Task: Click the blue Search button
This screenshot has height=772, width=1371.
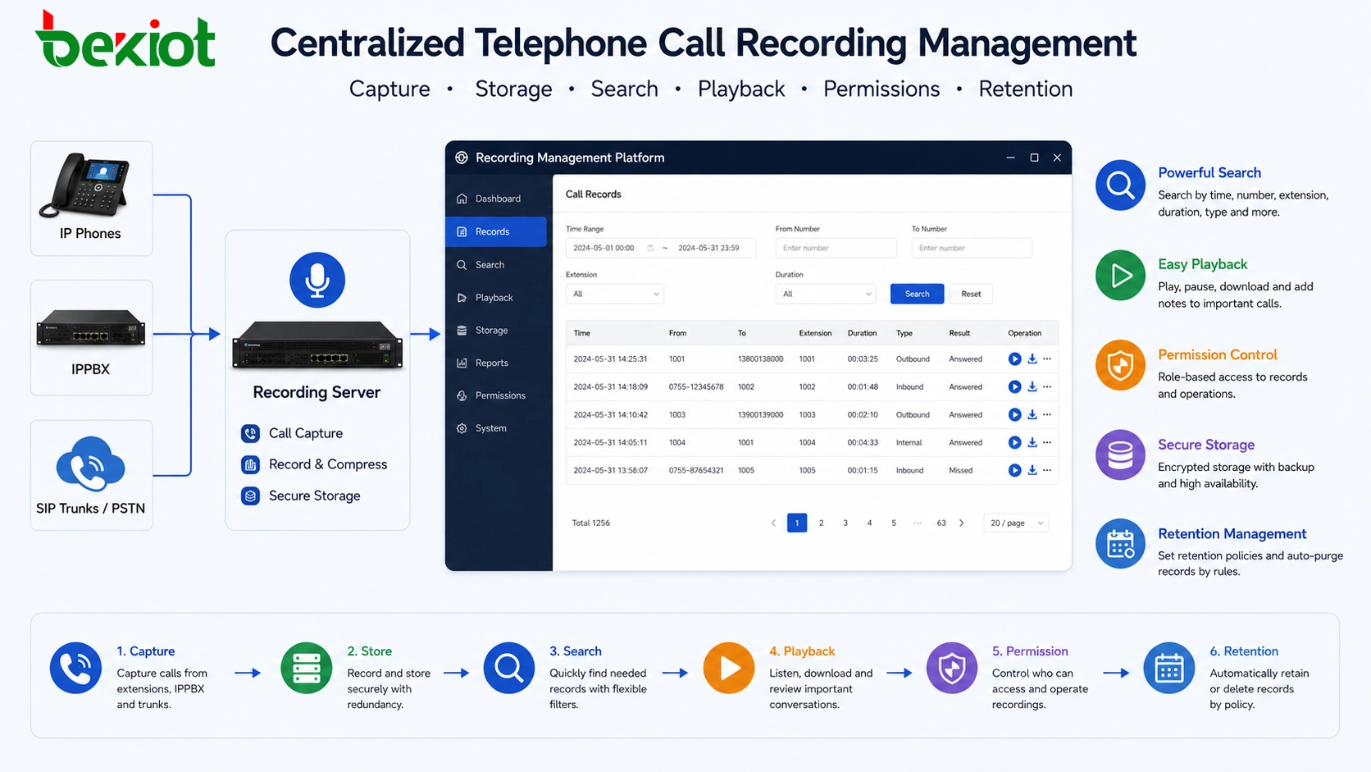Action: click(917, 294)
